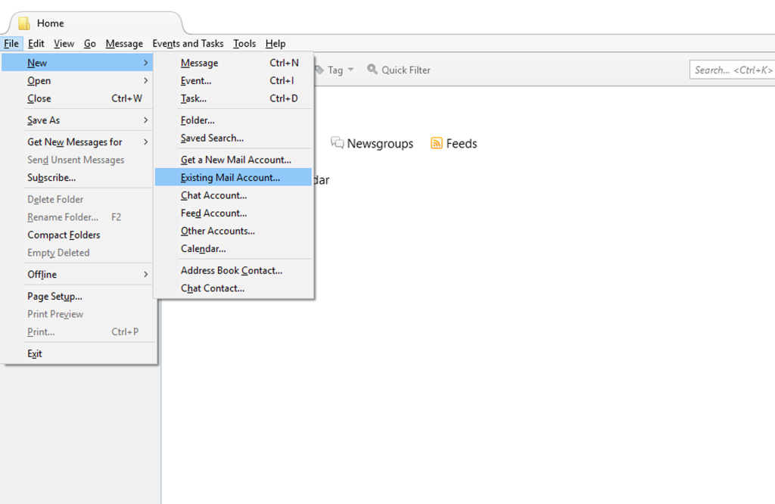Open the Tag dropdown arrow
Screen dimensions: 775x504
[x=351, y=69]
